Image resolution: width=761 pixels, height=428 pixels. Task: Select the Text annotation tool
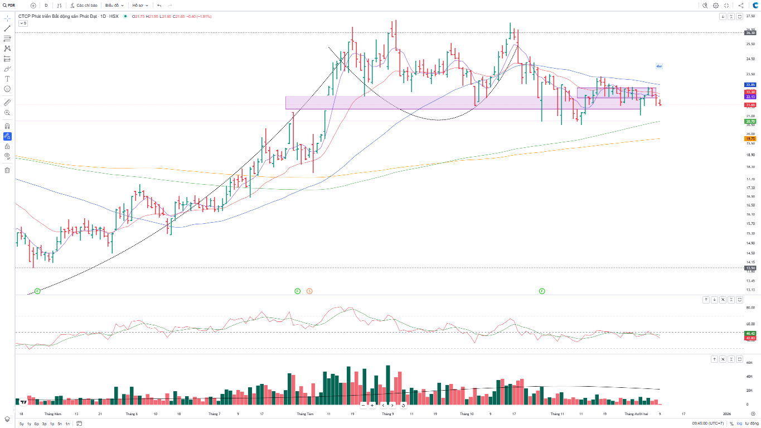(x=7, y=79)
